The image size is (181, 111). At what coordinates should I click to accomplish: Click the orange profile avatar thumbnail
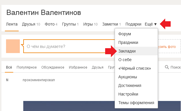tap(13, 46)
